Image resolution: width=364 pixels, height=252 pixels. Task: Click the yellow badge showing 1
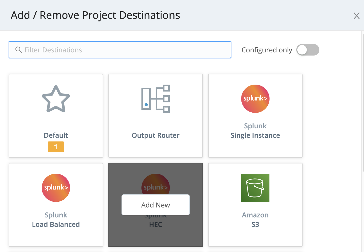tap(56, 147)
